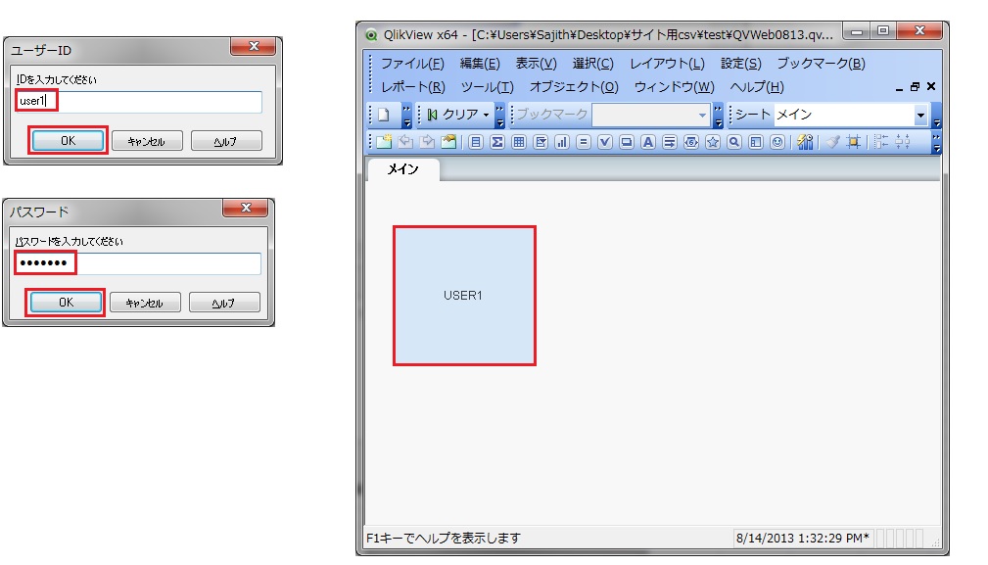Create a Line/Arrow object from toolbar

coord(669,142)
